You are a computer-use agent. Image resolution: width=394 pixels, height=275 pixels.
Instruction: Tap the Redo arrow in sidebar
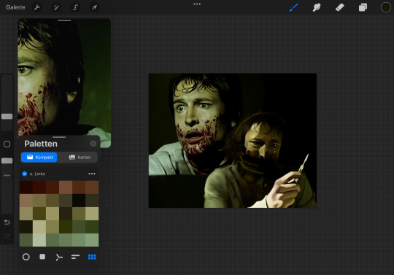7,236
